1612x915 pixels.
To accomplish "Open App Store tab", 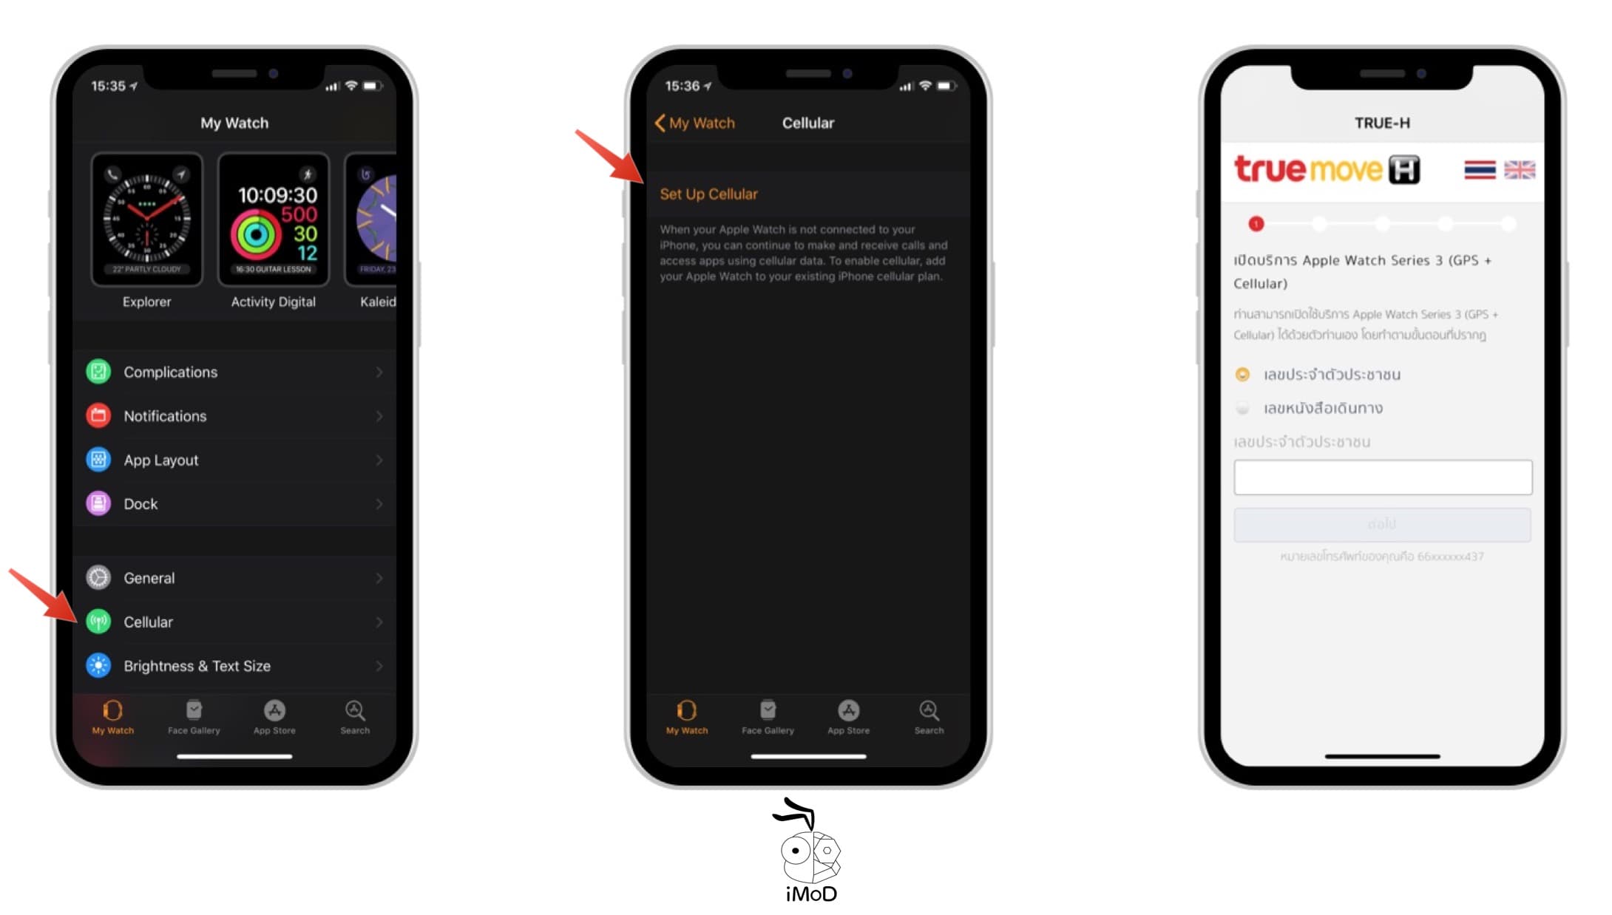I will 274,716.
